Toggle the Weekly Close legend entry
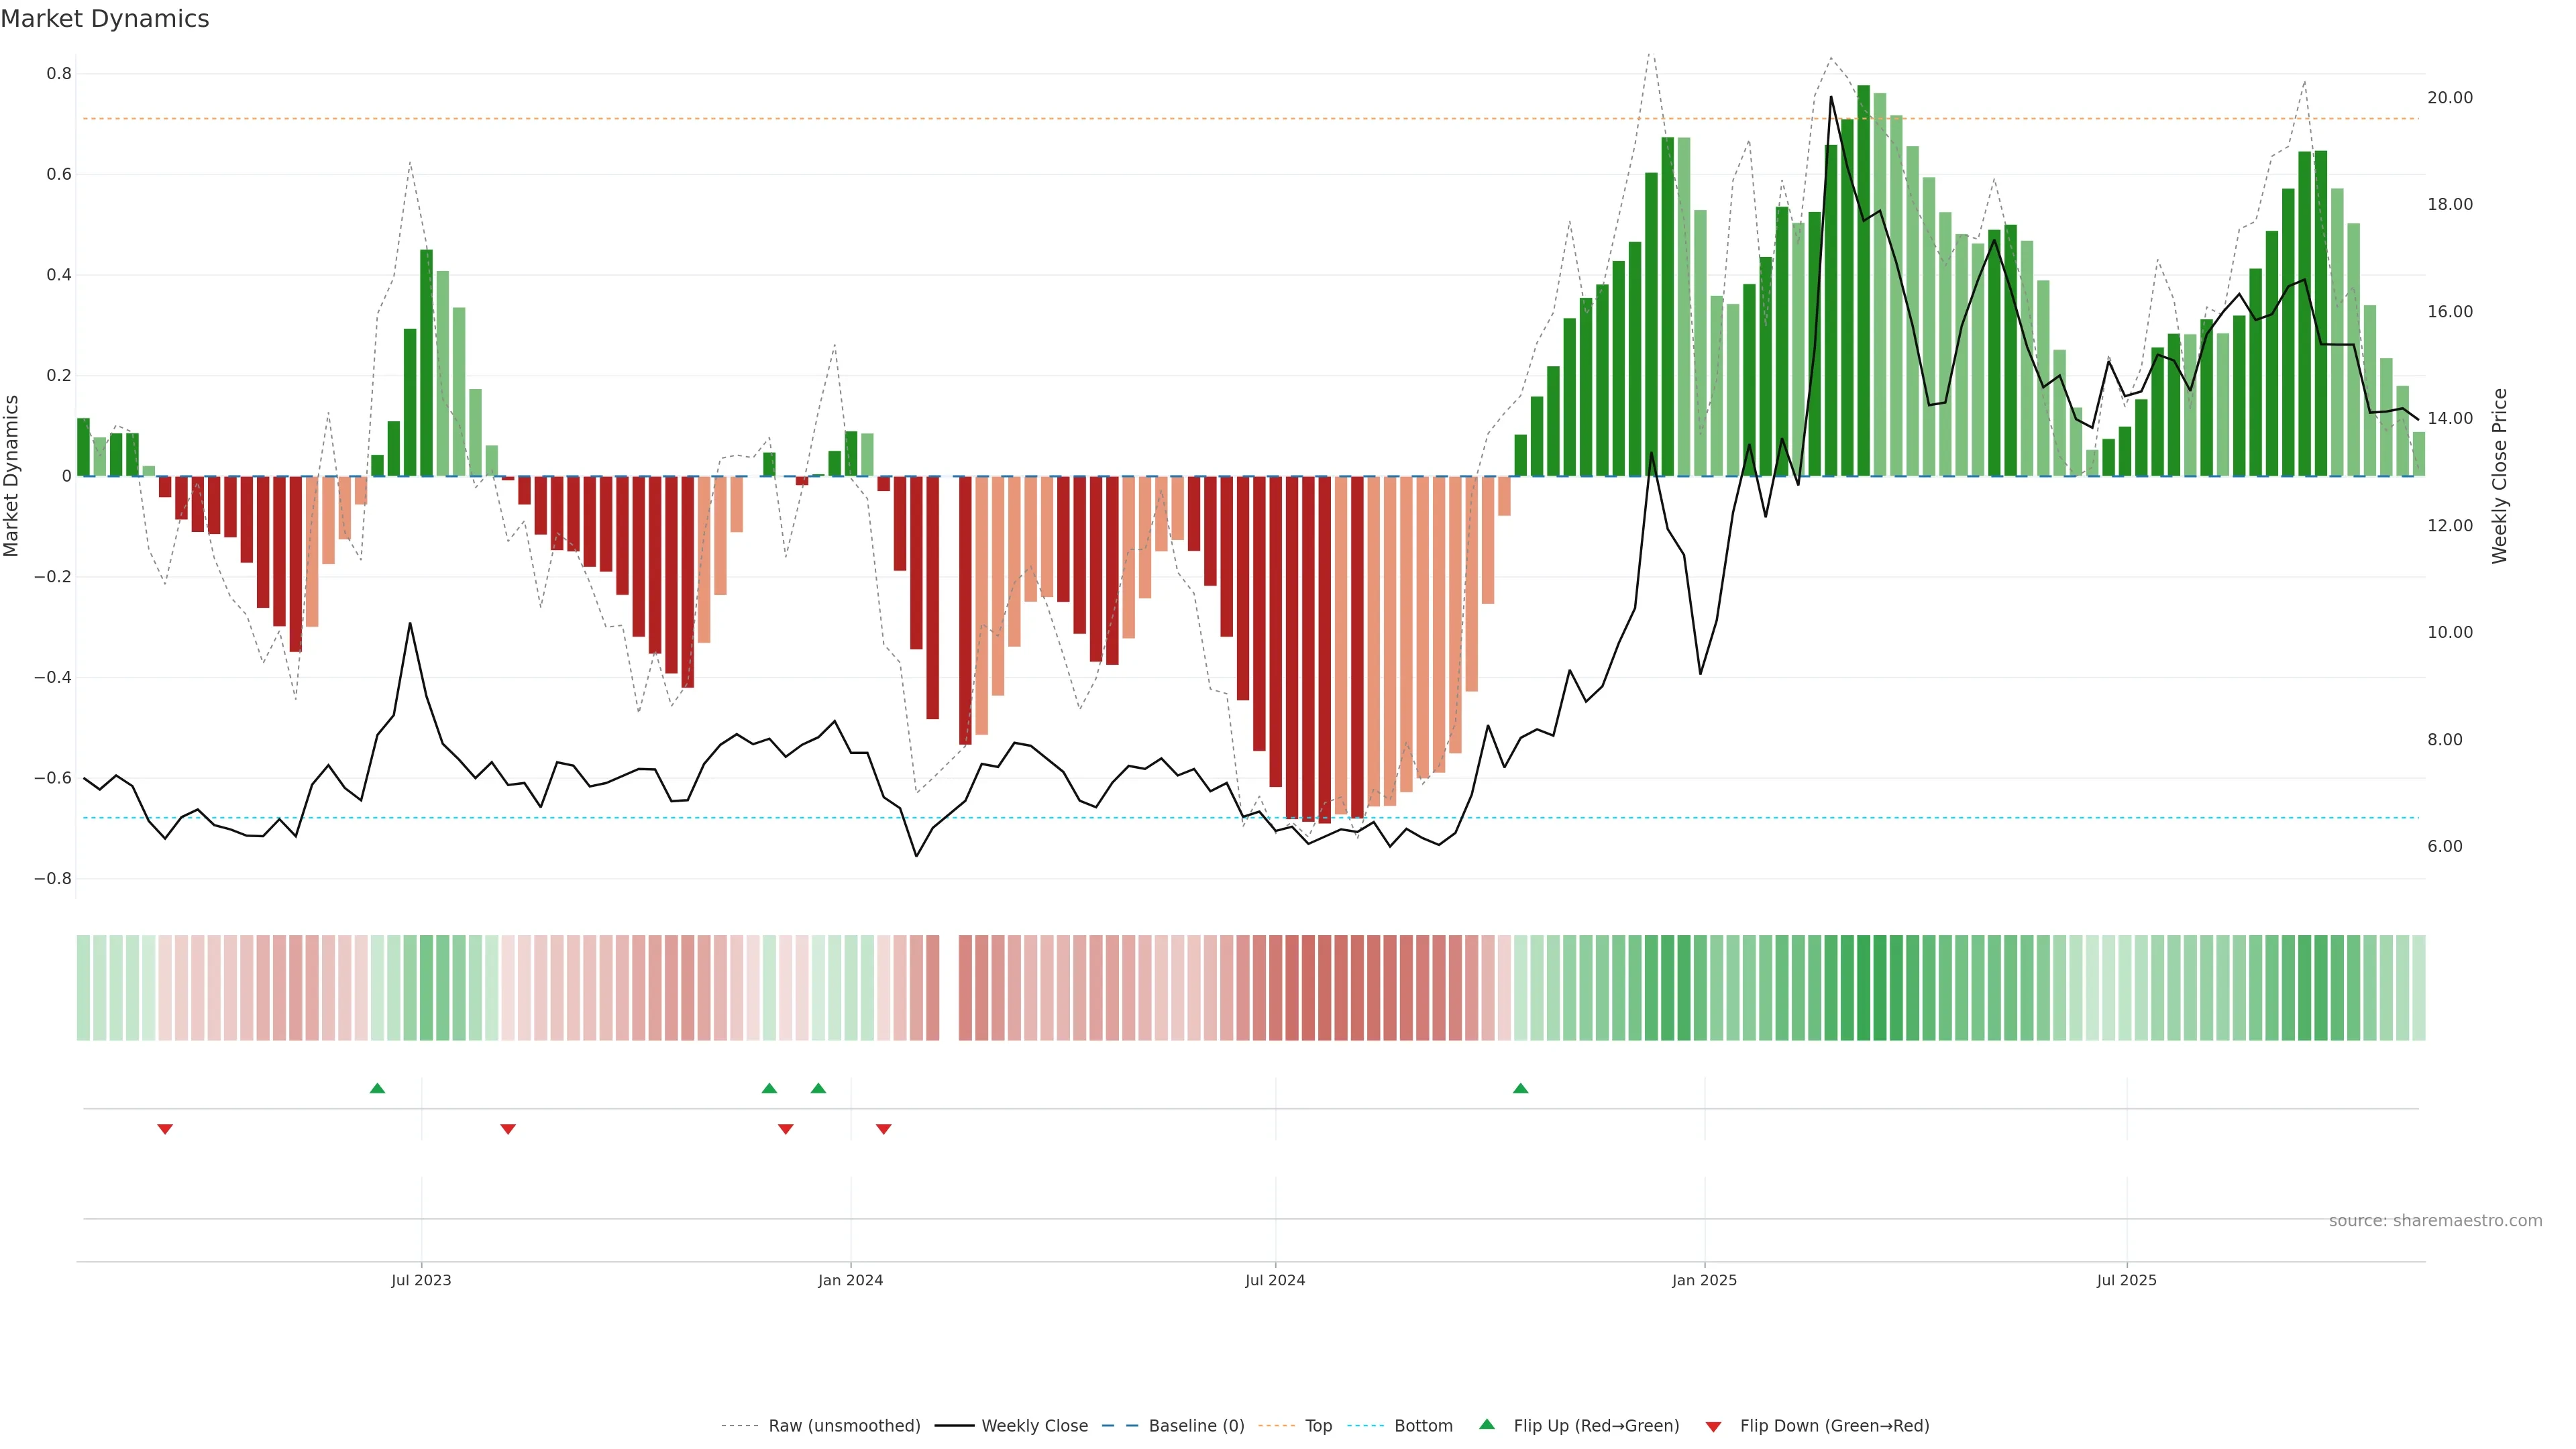 [1034, 1426]
